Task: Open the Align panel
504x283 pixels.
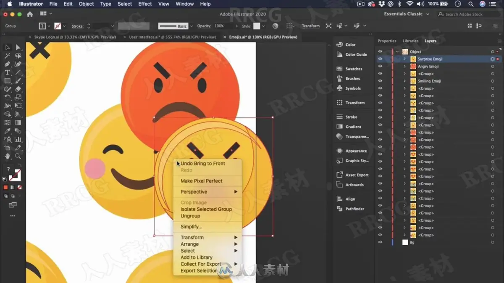Action: coord(346,199)
